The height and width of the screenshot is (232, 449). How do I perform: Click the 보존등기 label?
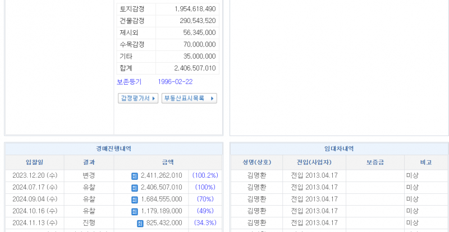tap(129, 82)
